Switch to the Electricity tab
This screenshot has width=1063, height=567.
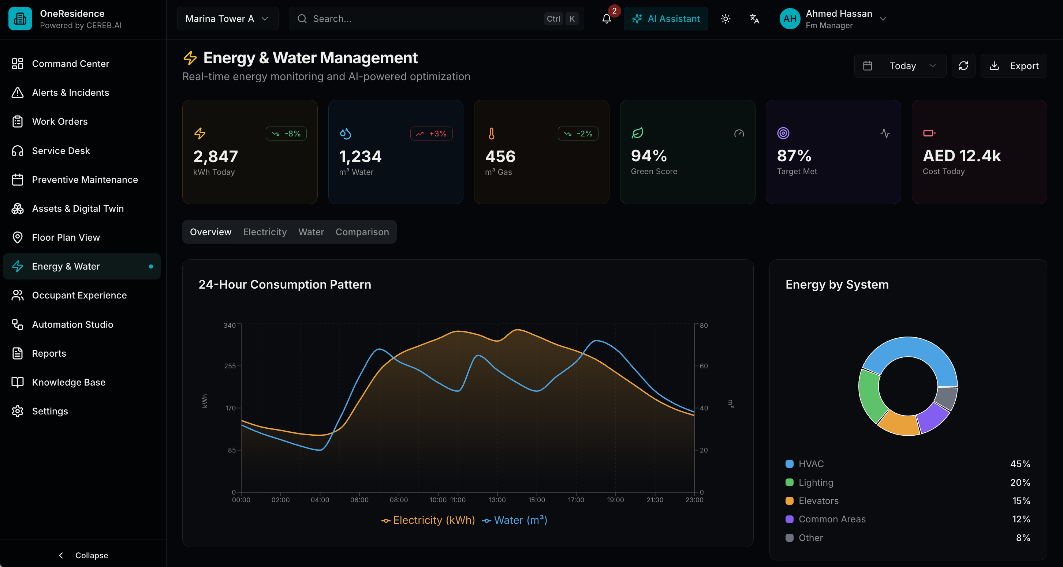pyautogui.click(x=265, y=232)
